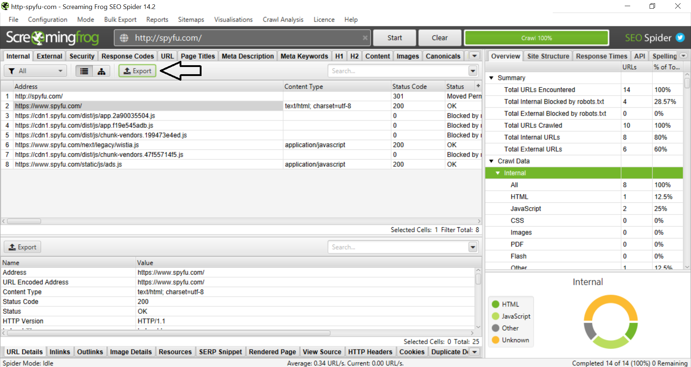Screen dimensions: 691x367
Task: Click the globe icon in URL bar
Action: click(124, 38)
